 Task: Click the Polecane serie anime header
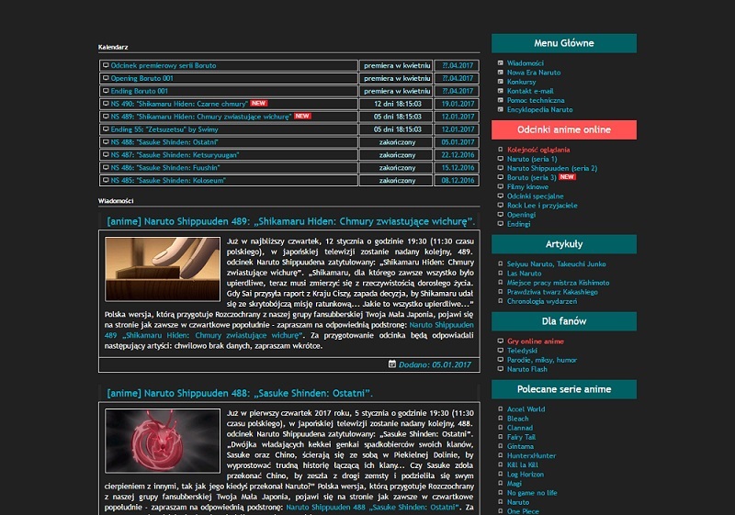click(564, 389)
